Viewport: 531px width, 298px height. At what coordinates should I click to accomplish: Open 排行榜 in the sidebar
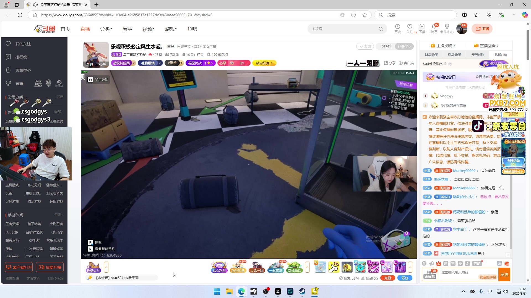[21, 57]
